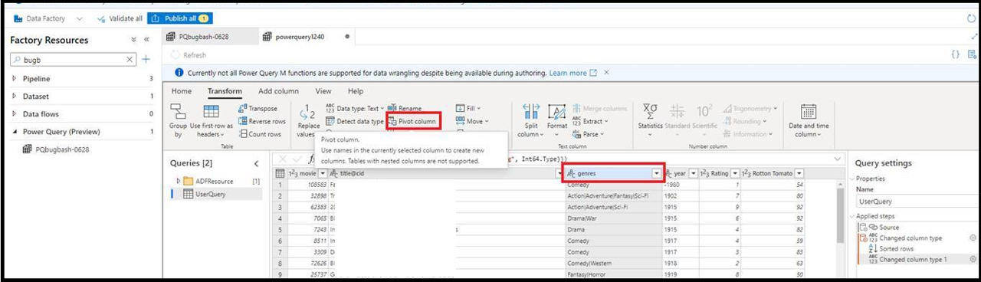Open the Help ribbon tab

[x=356, y=91]
